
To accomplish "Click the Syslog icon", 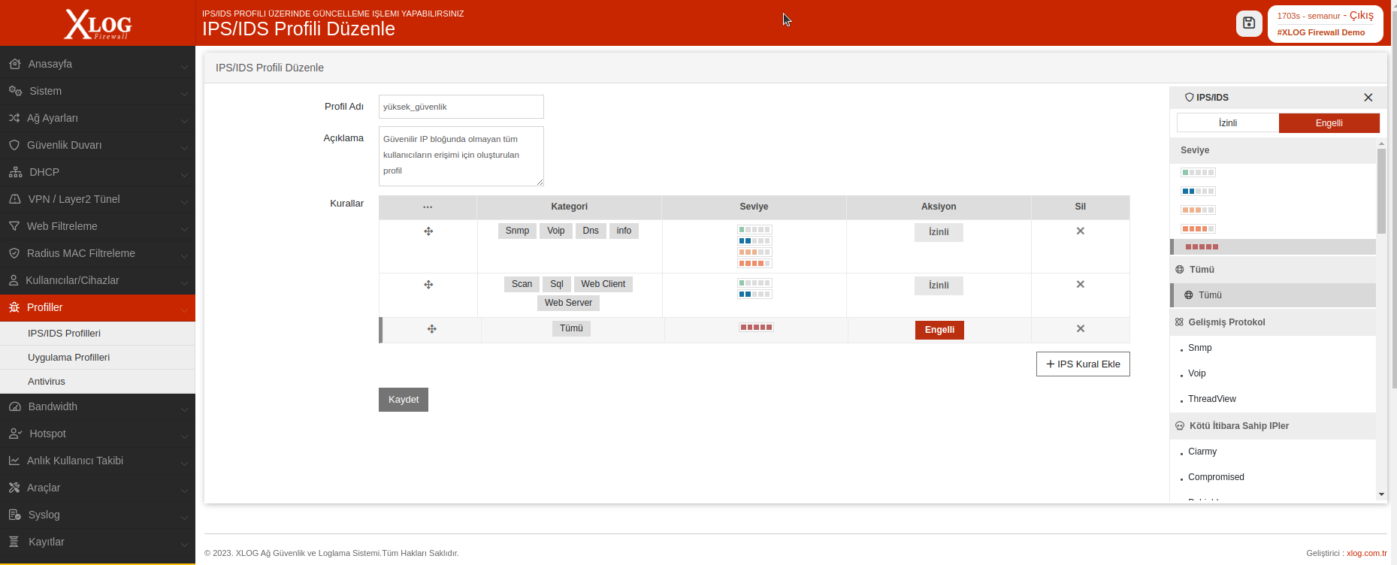I will click(x=14, y=515).
